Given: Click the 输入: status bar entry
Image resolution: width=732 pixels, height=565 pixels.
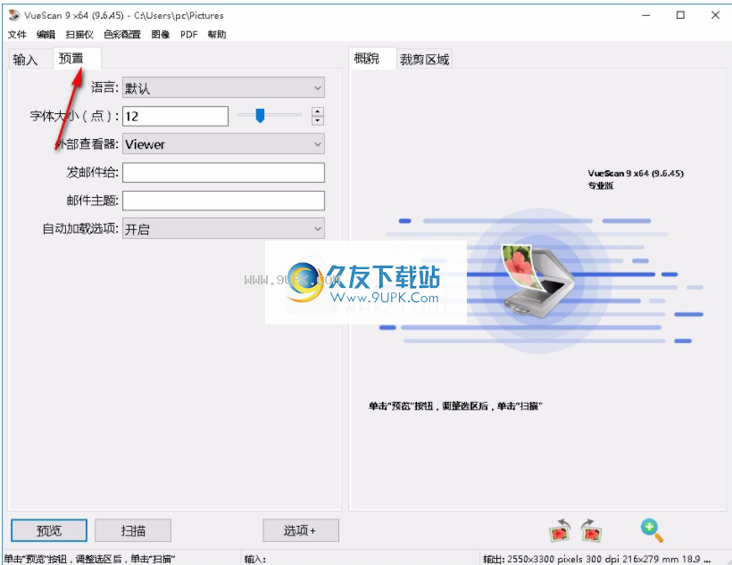Looking at the screenshot, I should pyautogui.click(x=255, y=559).
